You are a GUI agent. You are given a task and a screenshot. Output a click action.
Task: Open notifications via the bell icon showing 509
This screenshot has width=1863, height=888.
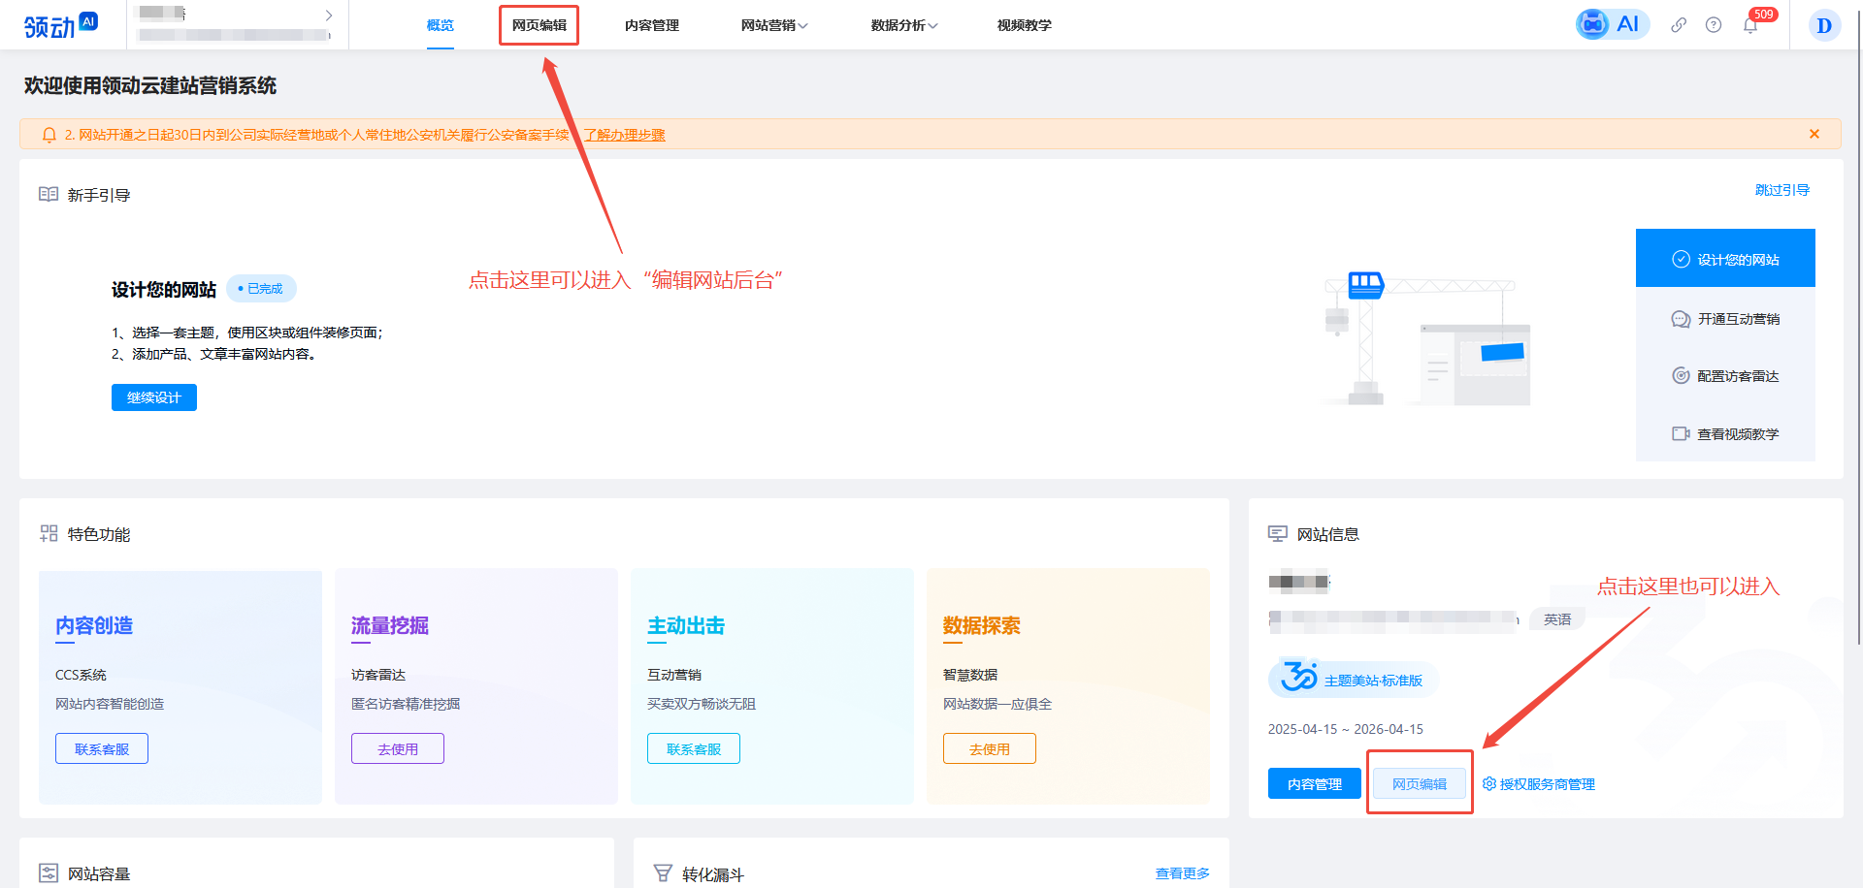coord(1750,24)
